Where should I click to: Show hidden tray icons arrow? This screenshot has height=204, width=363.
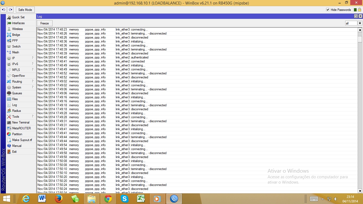[323, 199]
